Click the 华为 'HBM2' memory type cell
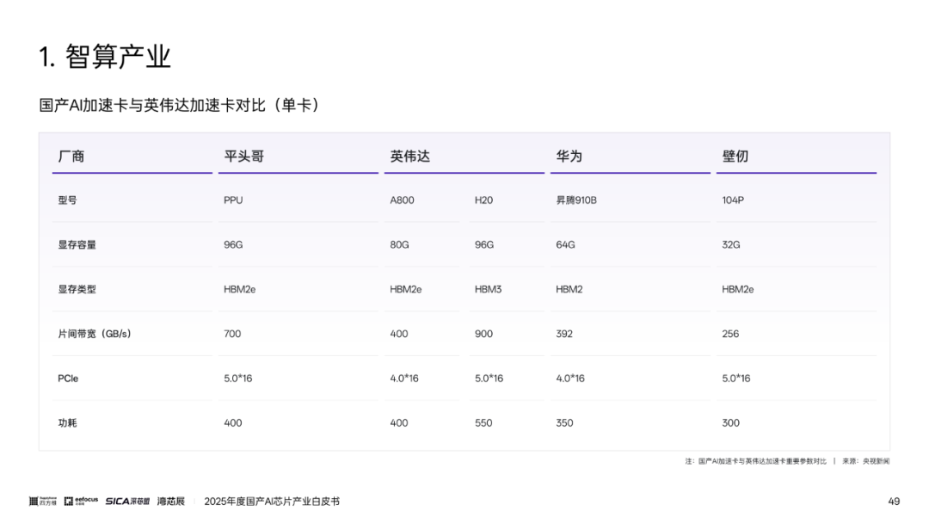 point(569,289)
